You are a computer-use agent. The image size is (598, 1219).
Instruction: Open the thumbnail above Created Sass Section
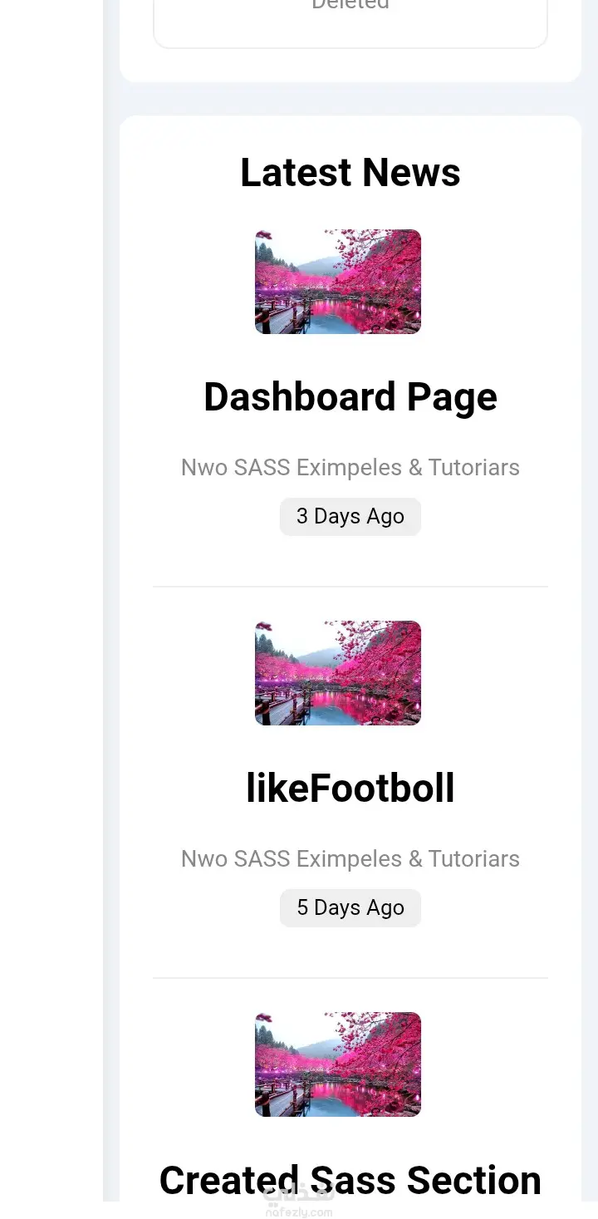[338, 1064]
